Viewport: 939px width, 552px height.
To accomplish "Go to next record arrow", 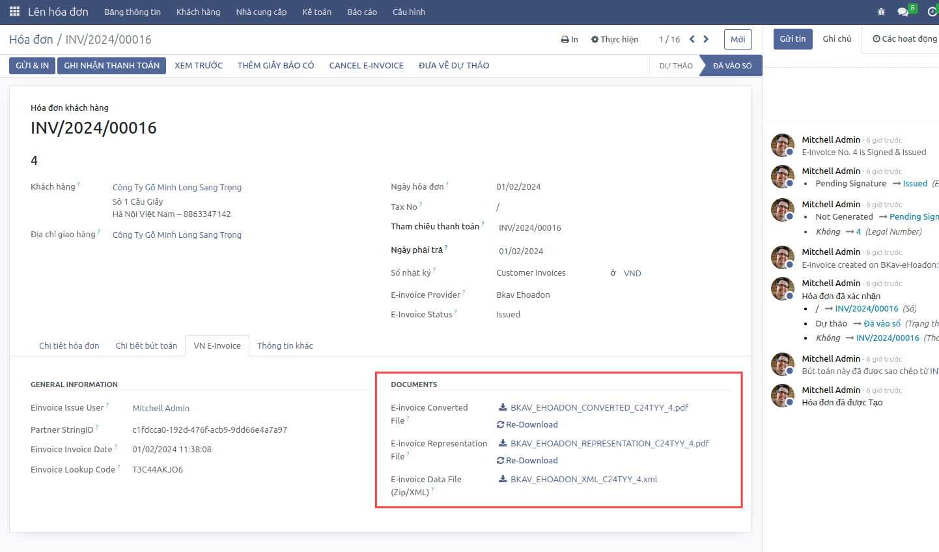I will coord(706,39).
